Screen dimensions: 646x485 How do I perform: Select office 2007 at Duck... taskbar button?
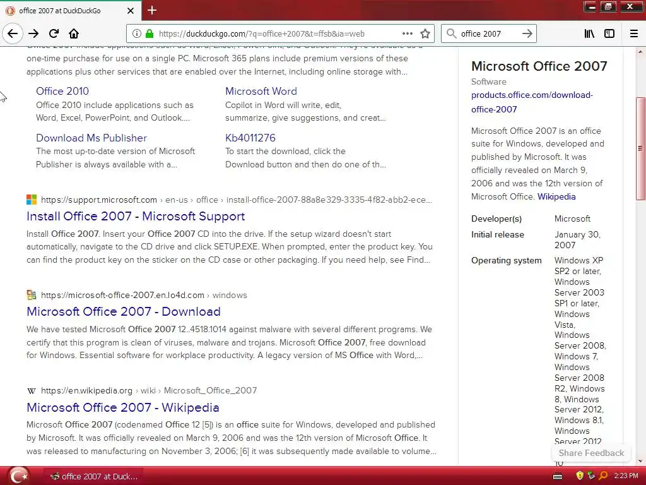click(x=94, y=476)
